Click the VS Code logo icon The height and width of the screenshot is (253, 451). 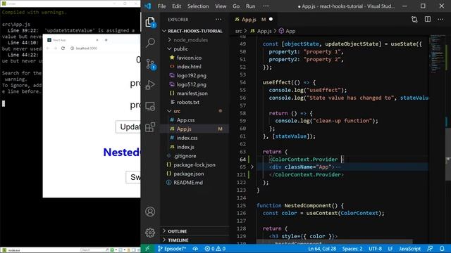pyautogui.click(x=148, y=6)
